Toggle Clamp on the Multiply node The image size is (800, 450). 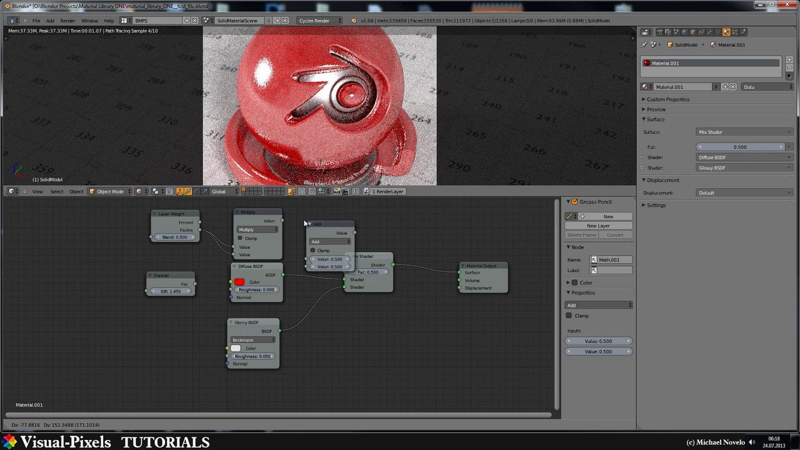click(240, 238)
